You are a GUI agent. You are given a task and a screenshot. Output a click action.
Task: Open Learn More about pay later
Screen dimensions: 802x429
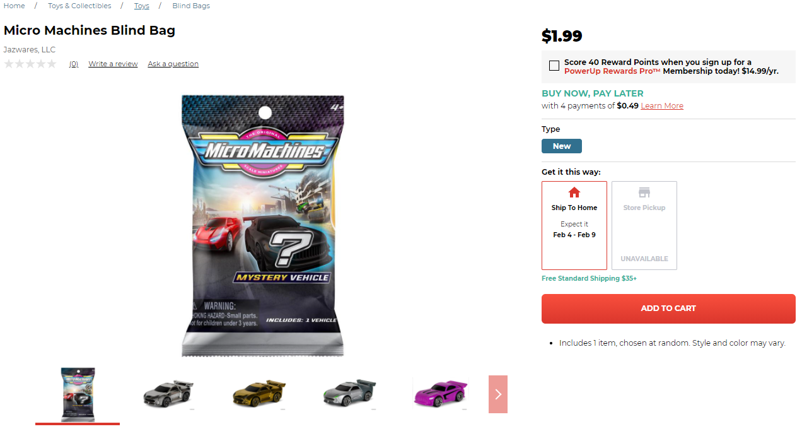tap(662, 106)
